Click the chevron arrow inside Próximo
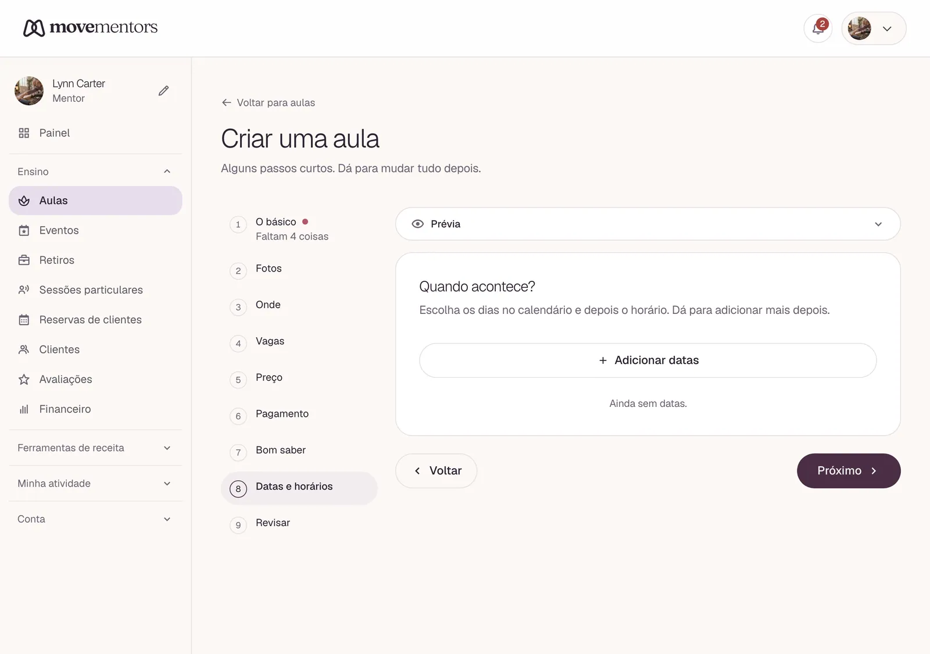The image size is (930, 654). click(x=874, y=471)
